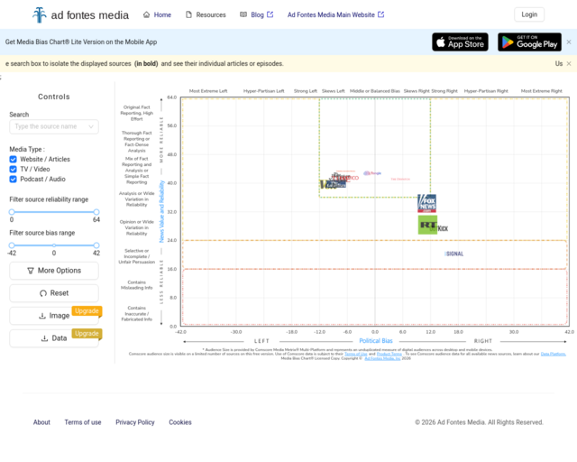Click the Upgrade badge on Data

[87, 334]
